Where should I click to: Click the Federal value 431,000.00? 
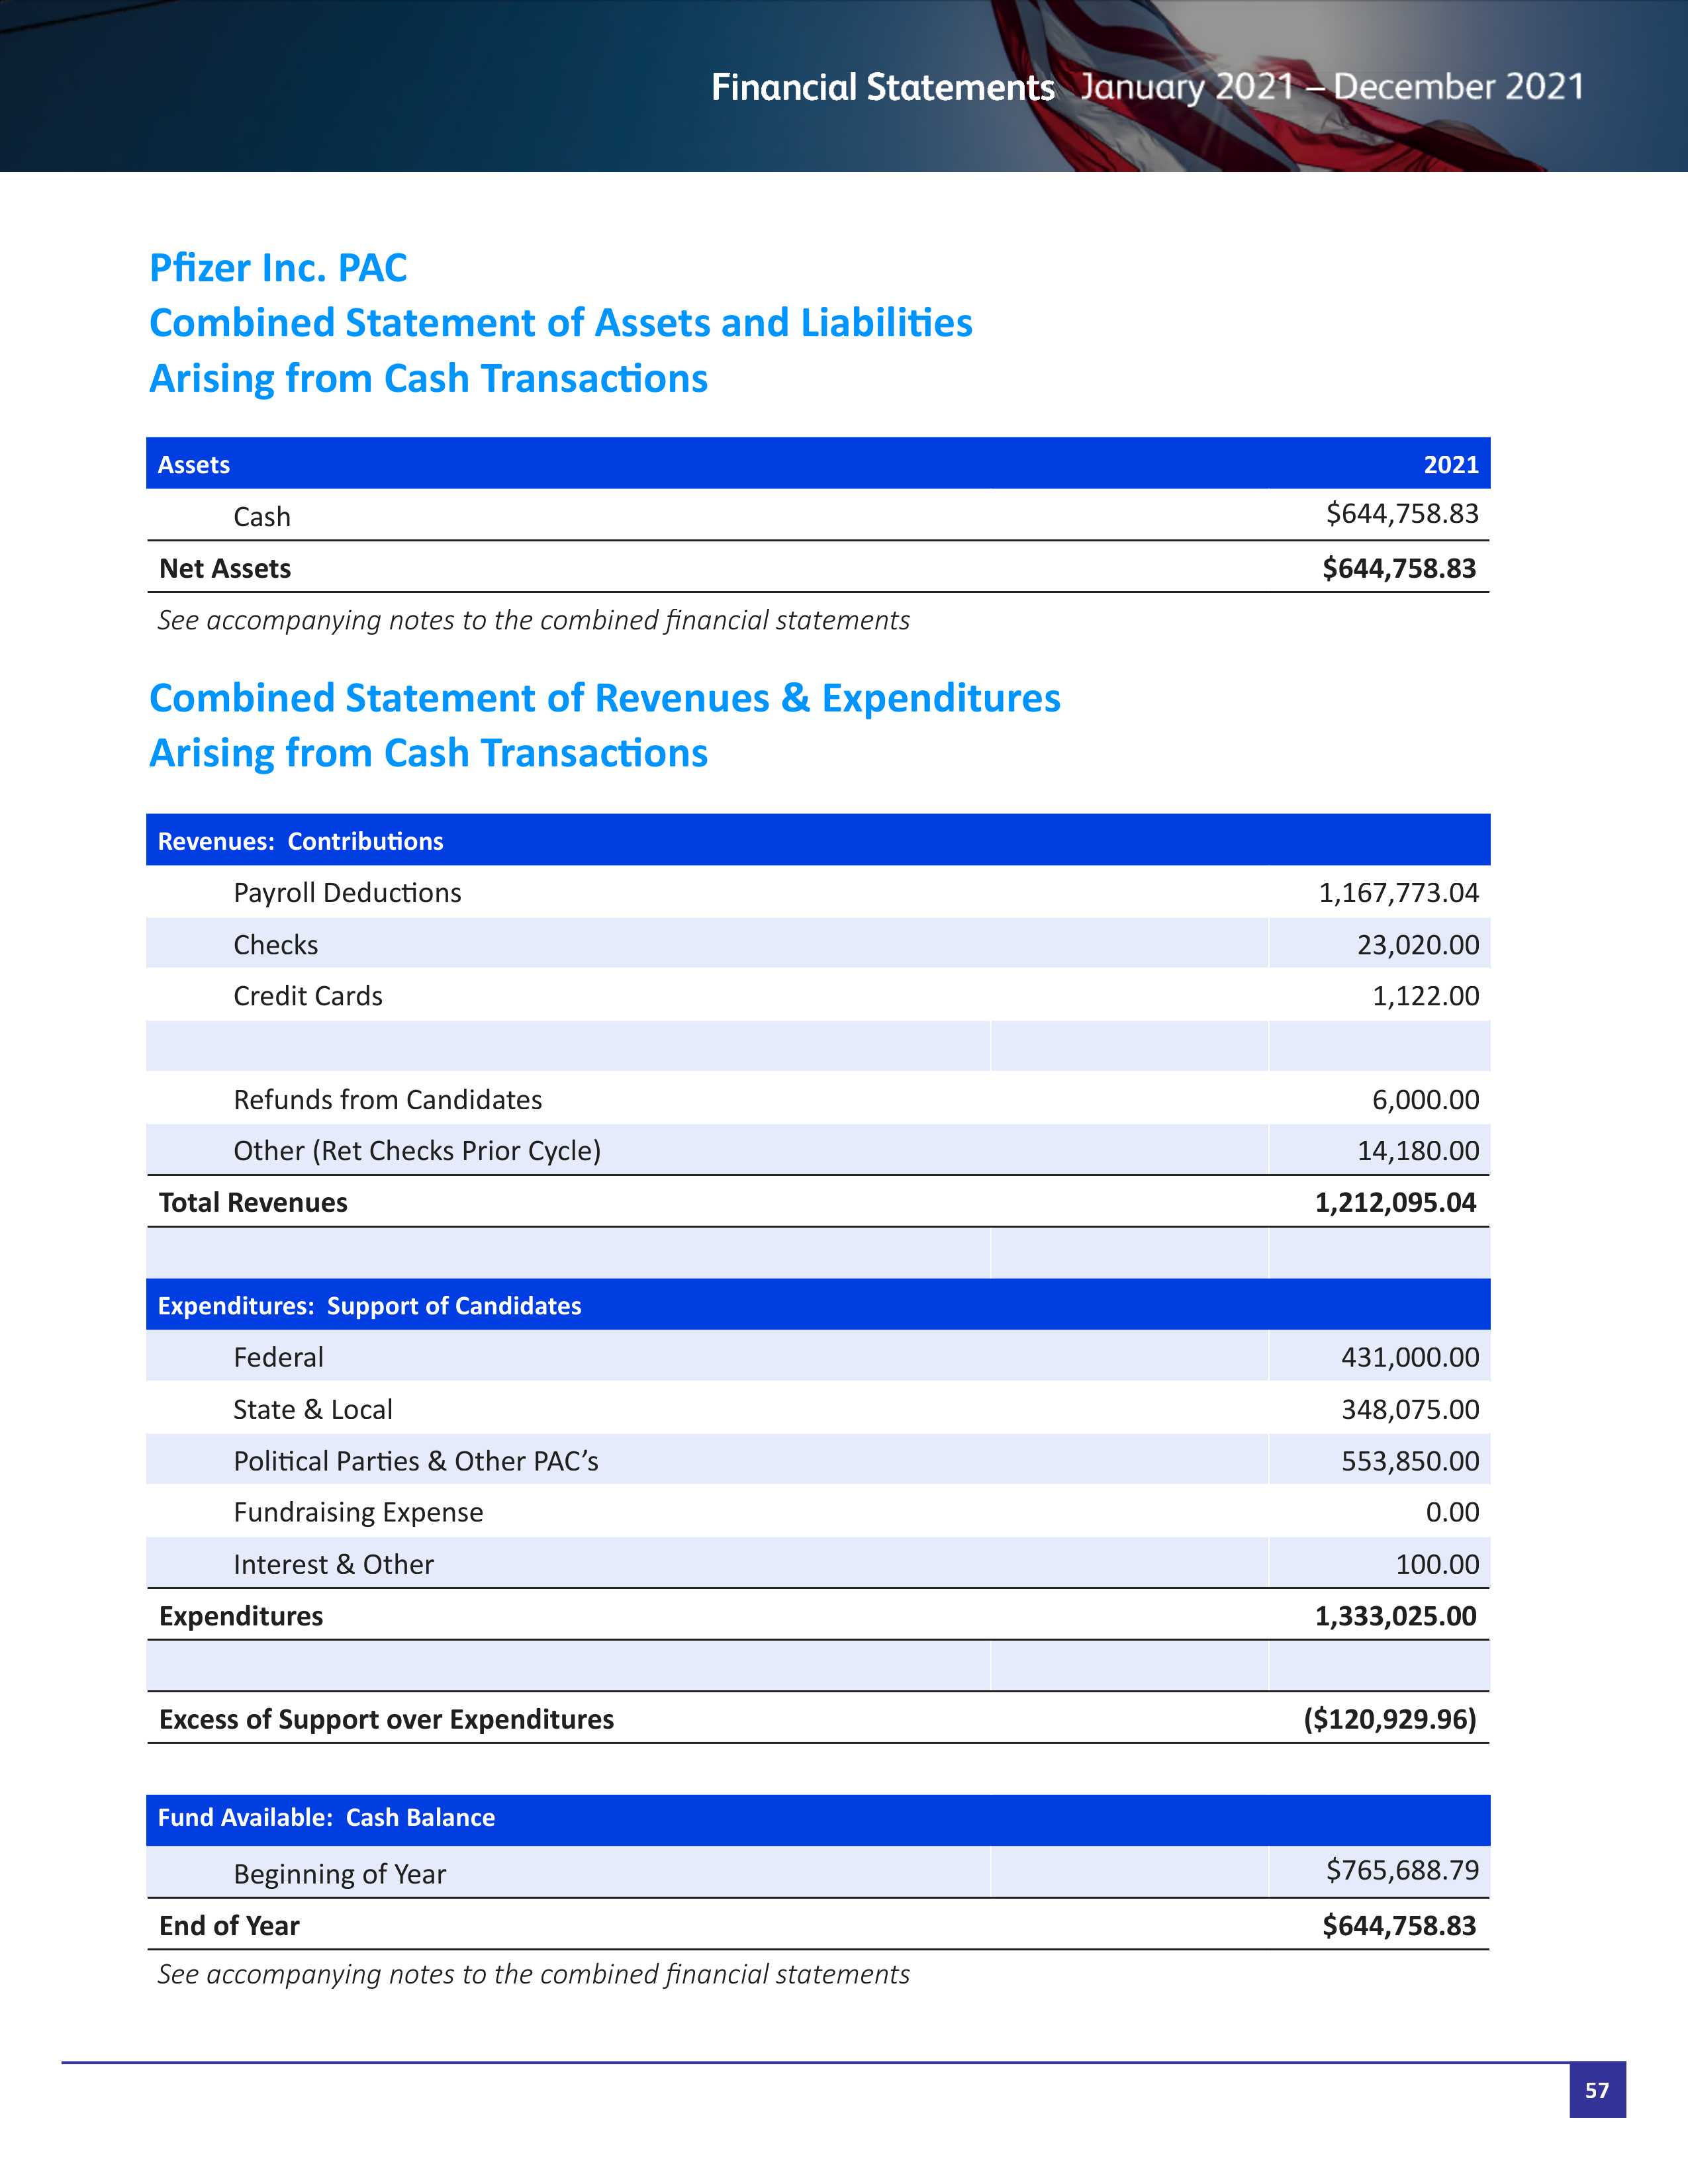[x=1410, y=1358]
